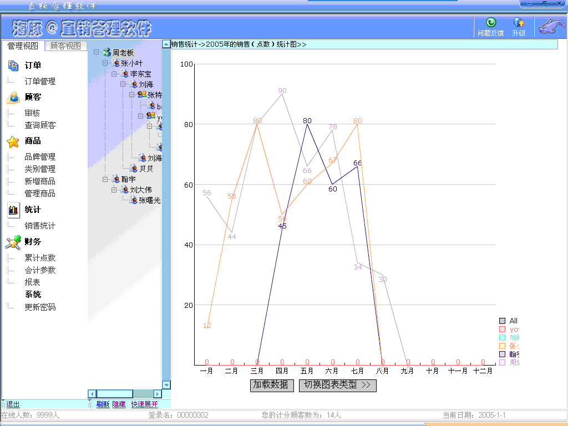The width and height of the screenshot is (568, 426).
Task: Open 新增商品 menu item
Action: [40, 181]
